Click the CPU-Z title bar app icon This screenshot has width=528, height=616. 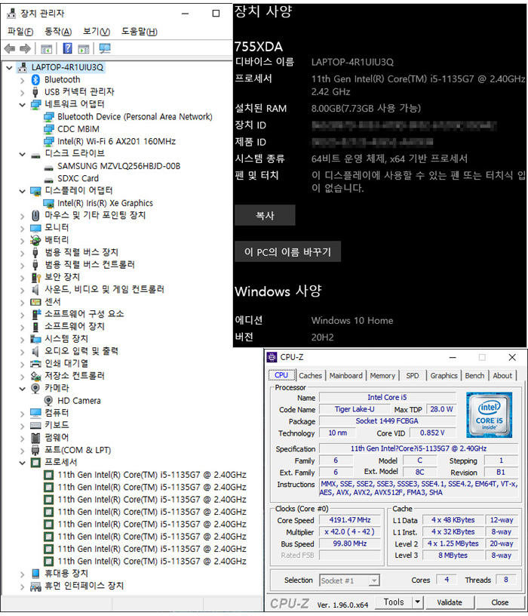click(x=272, y=357)
